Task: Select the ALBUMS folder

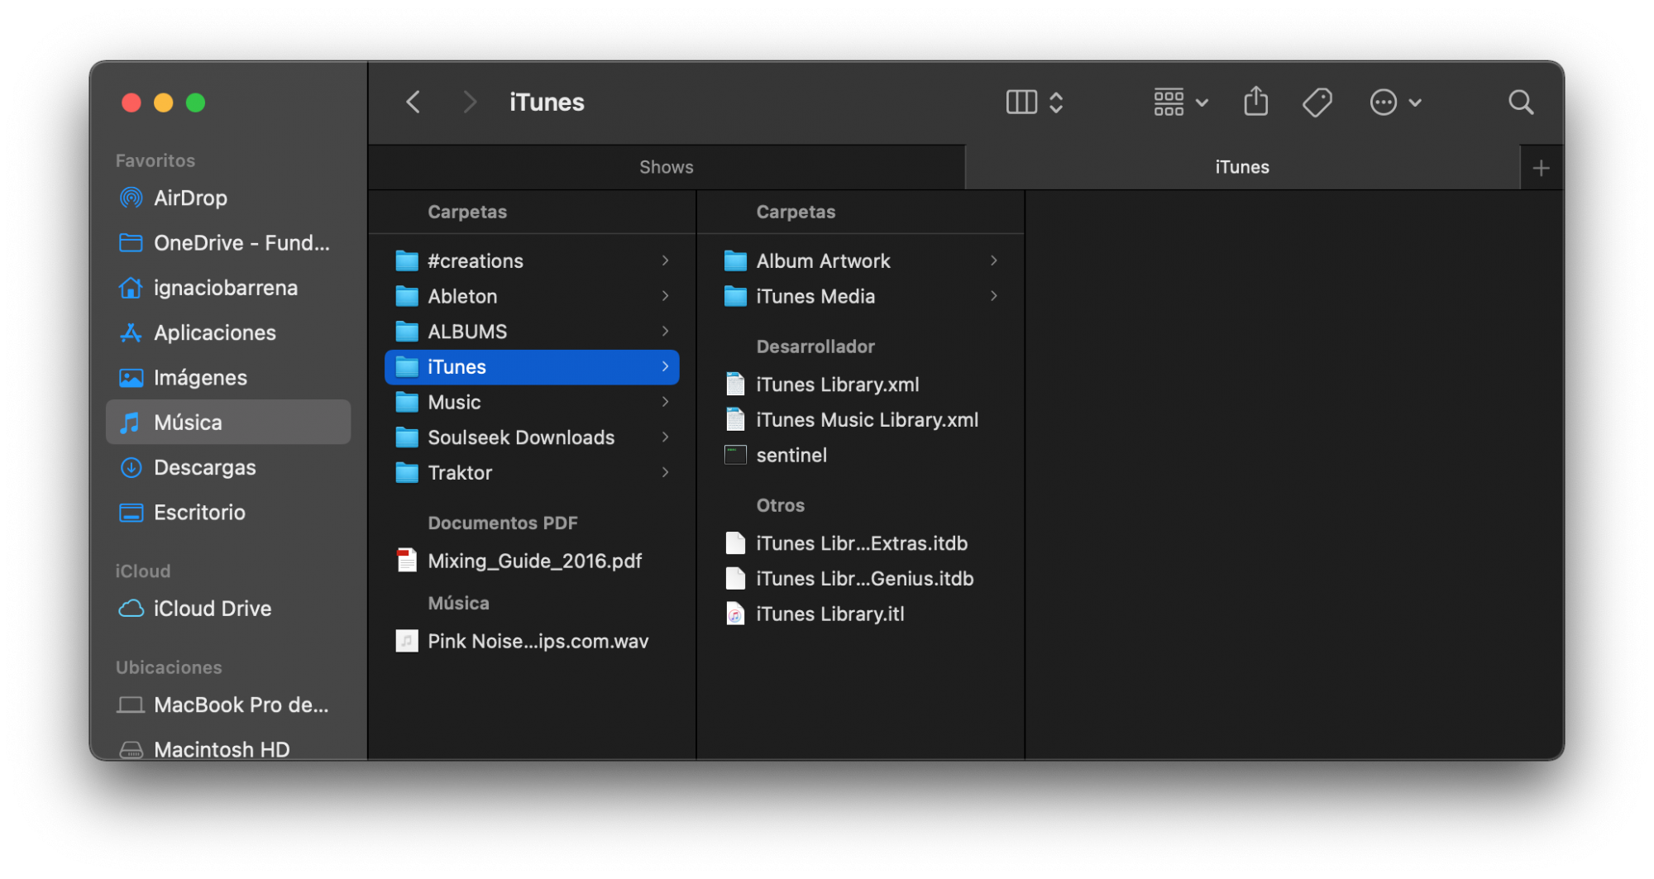Action: (532, 332)
